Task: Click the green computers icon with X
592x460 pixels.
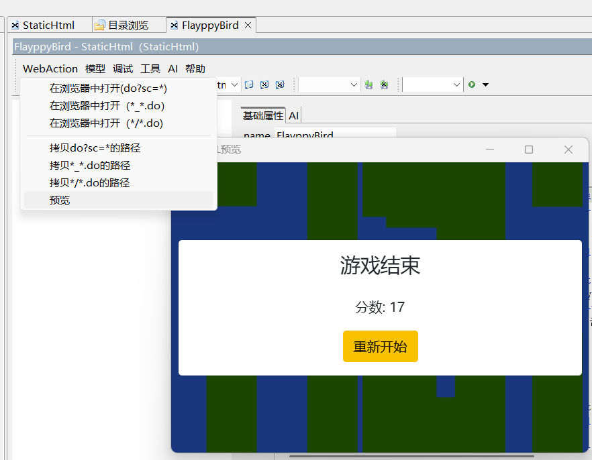Action: [384, 84]
